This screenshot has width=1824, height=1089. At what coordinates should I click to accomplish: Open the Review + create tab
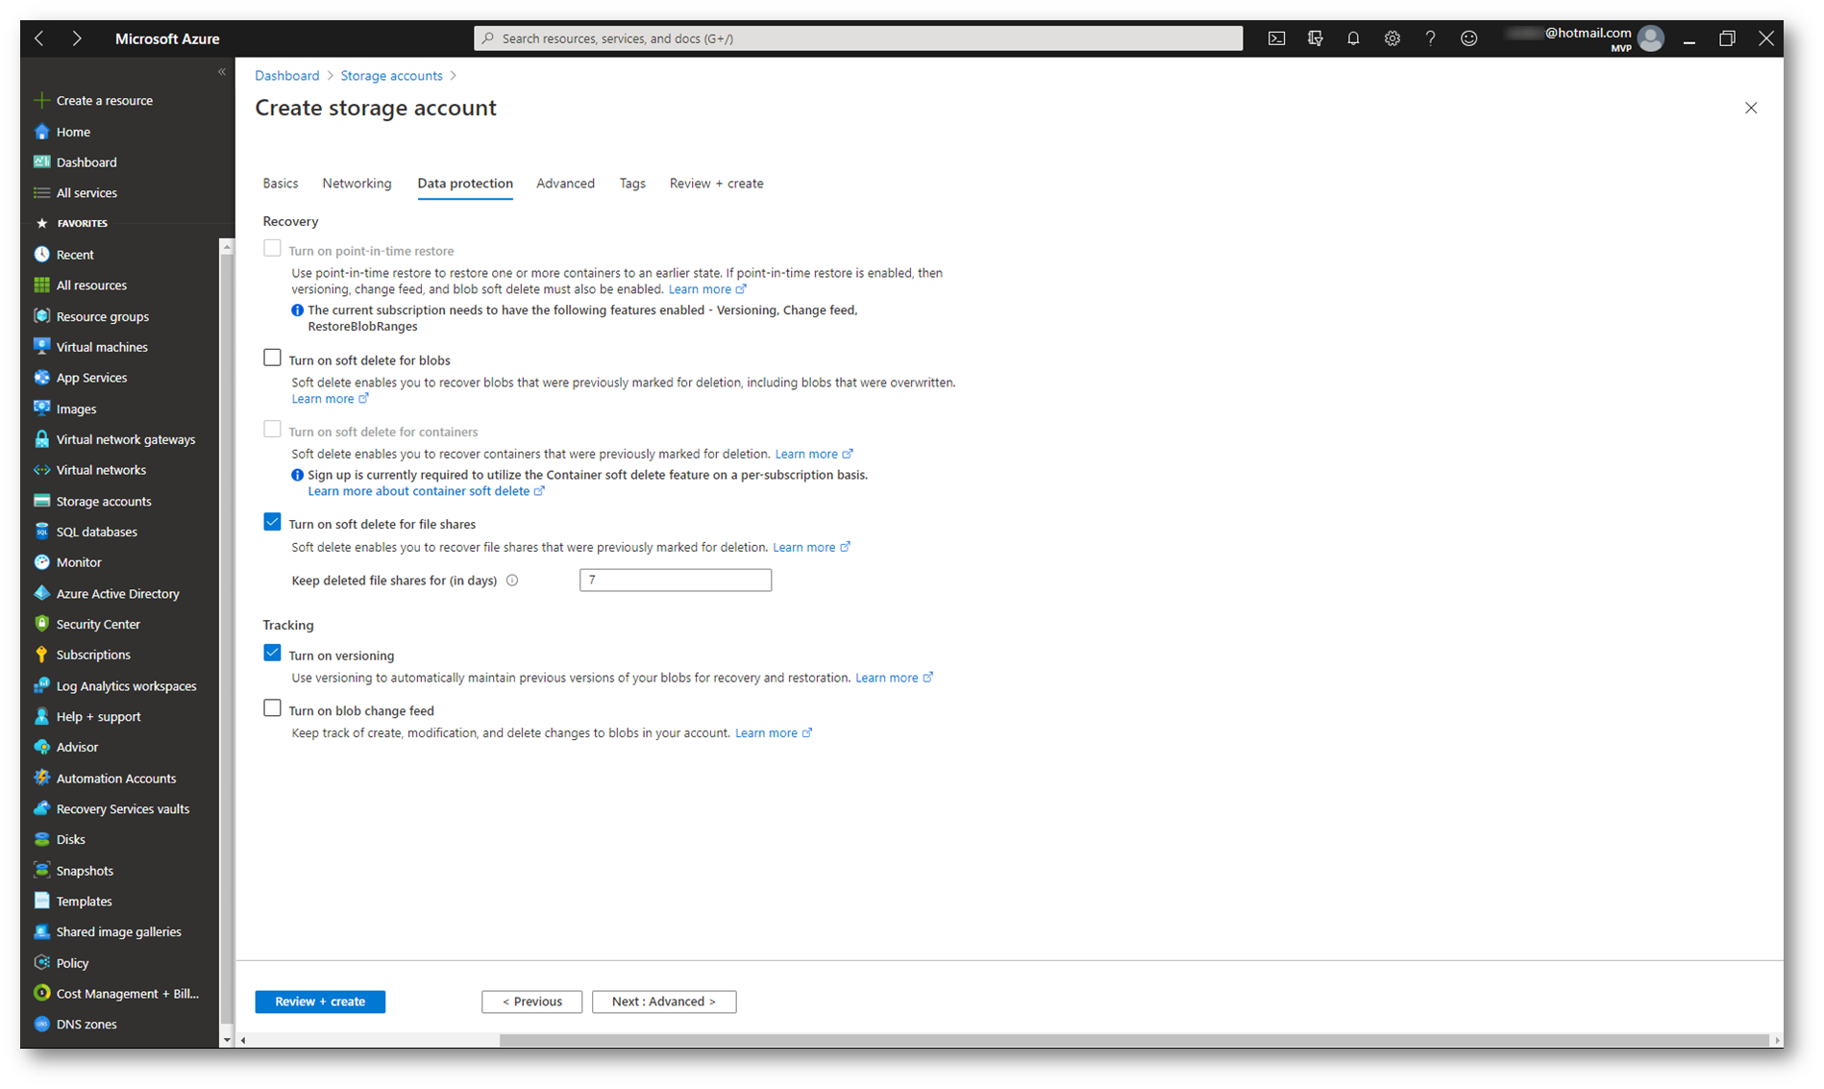pos(717,183)
